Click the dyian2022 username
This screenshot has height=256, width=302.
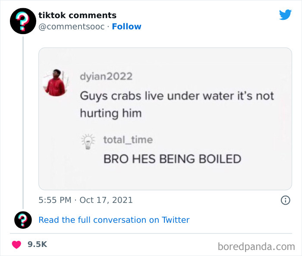[x=106, y=76]
